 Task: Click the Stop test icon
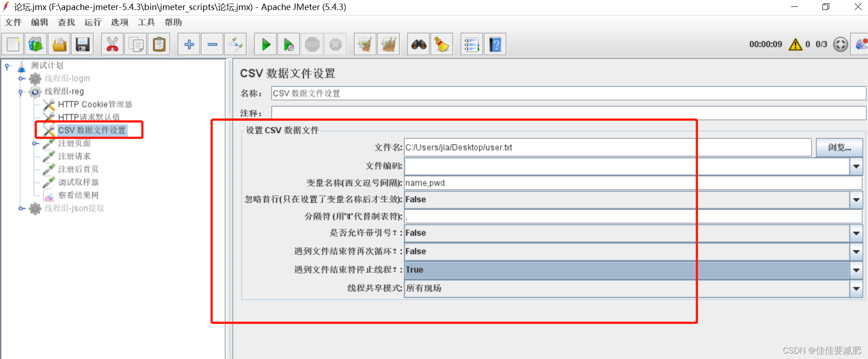click(312, 44)
